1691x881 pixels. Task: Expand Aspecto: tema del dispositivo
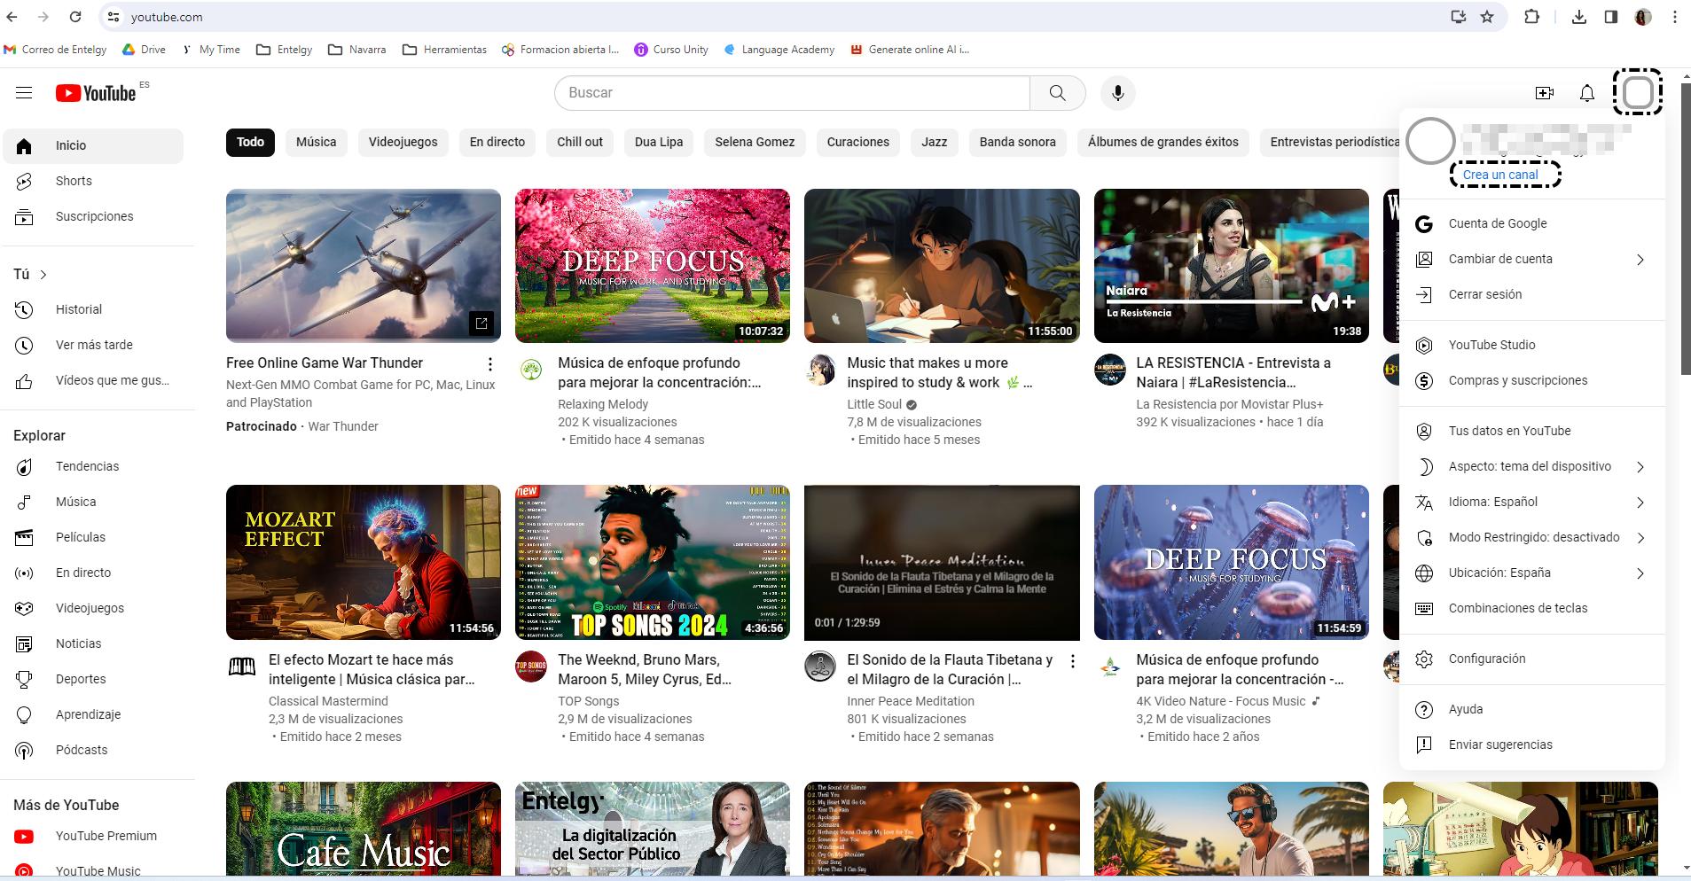pos(1531,466)
